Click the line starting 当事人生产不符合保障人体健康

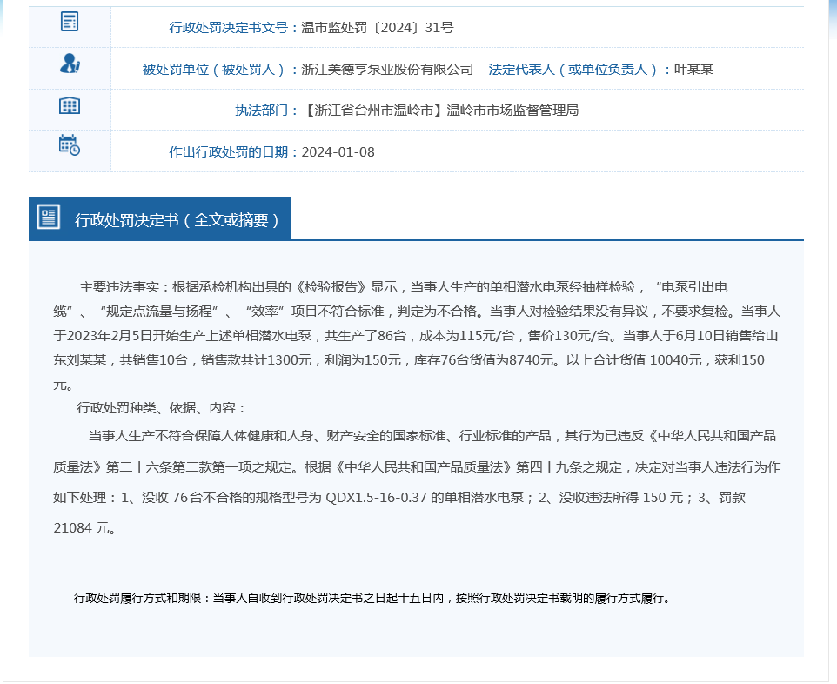click(x=432, y=436)
